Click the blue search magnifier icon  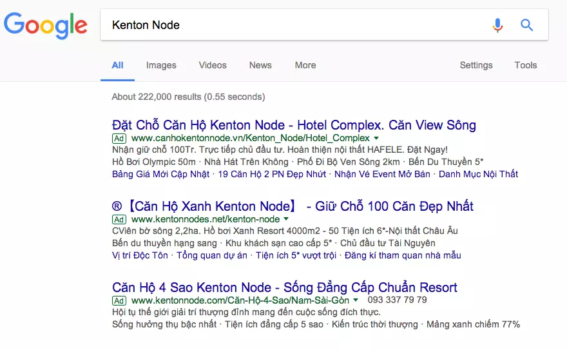click(526, 25)
